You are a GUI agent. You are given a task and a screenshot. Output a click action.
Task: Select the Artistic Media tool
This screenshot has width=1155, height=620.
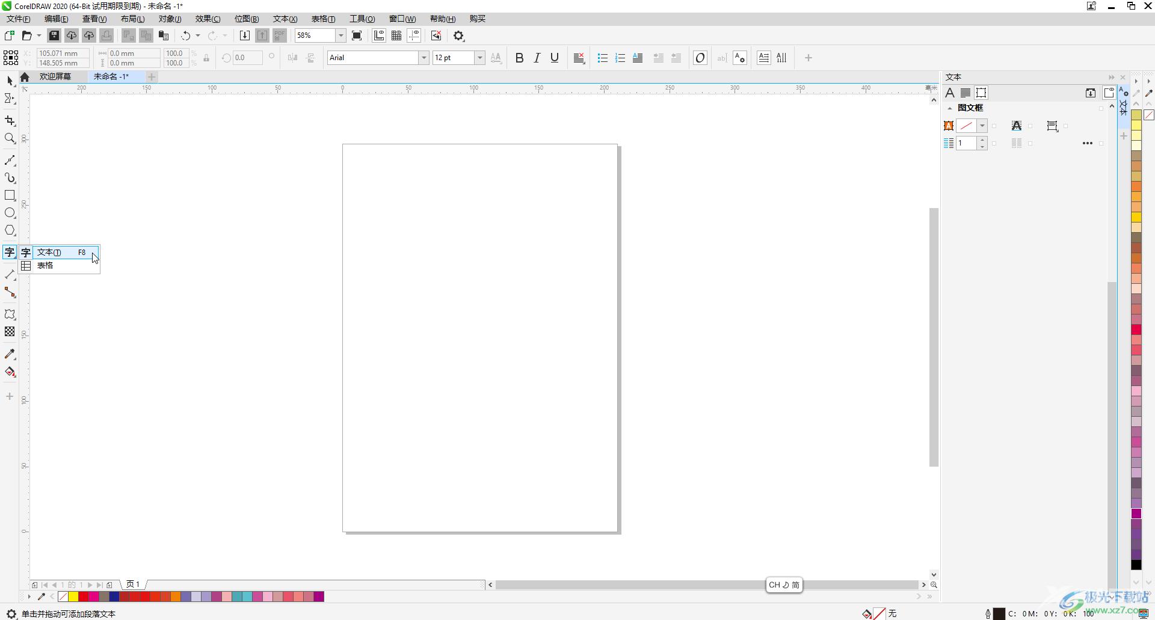point(10,178)
